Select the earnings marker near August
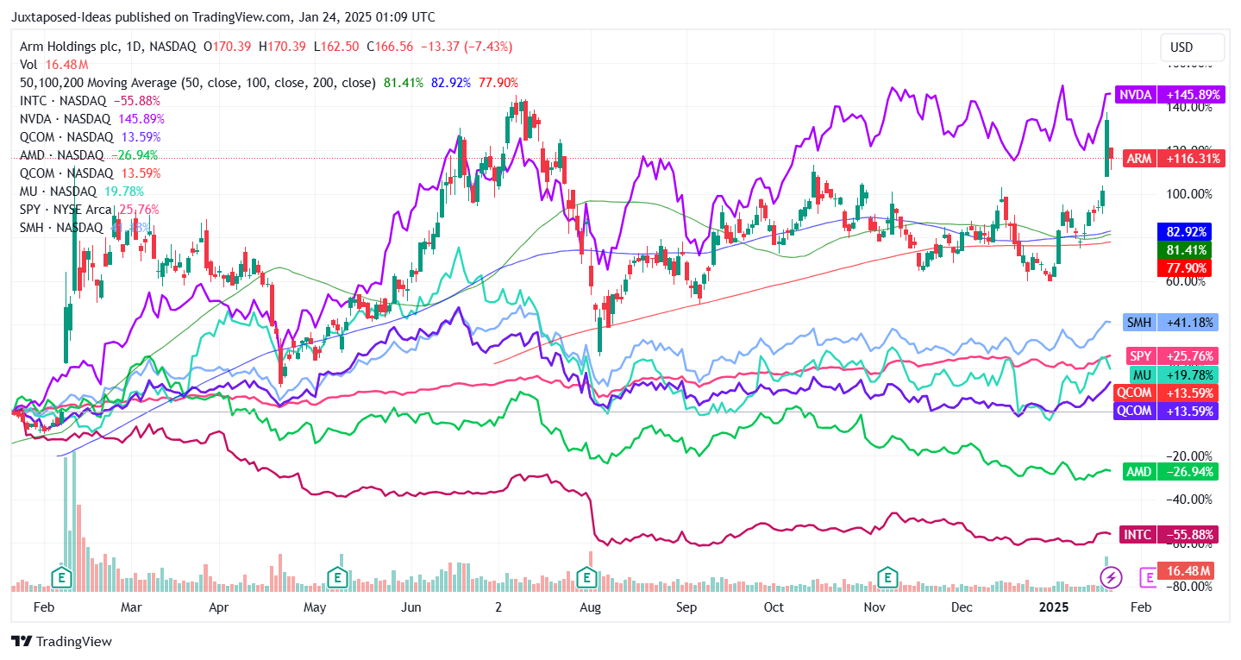This screenshot has height=660, width=1241. pyautogui.click(x=588, y=578)
